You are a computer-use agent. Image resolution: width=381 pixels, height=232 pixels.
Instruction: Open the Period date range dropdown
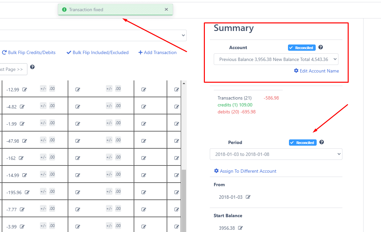click(x=276, y=154)
